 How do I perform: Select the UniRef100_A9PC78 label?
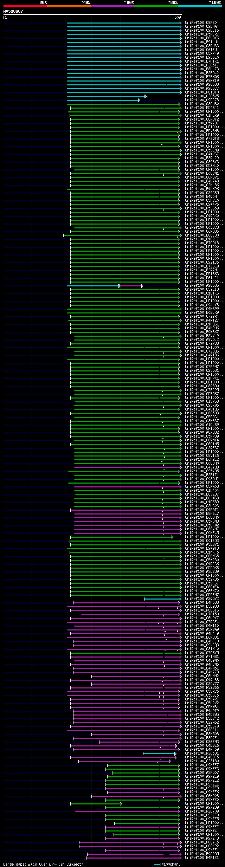[x=202, y=100]
